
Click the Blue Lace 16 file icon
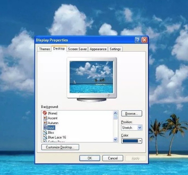[45, 137]
